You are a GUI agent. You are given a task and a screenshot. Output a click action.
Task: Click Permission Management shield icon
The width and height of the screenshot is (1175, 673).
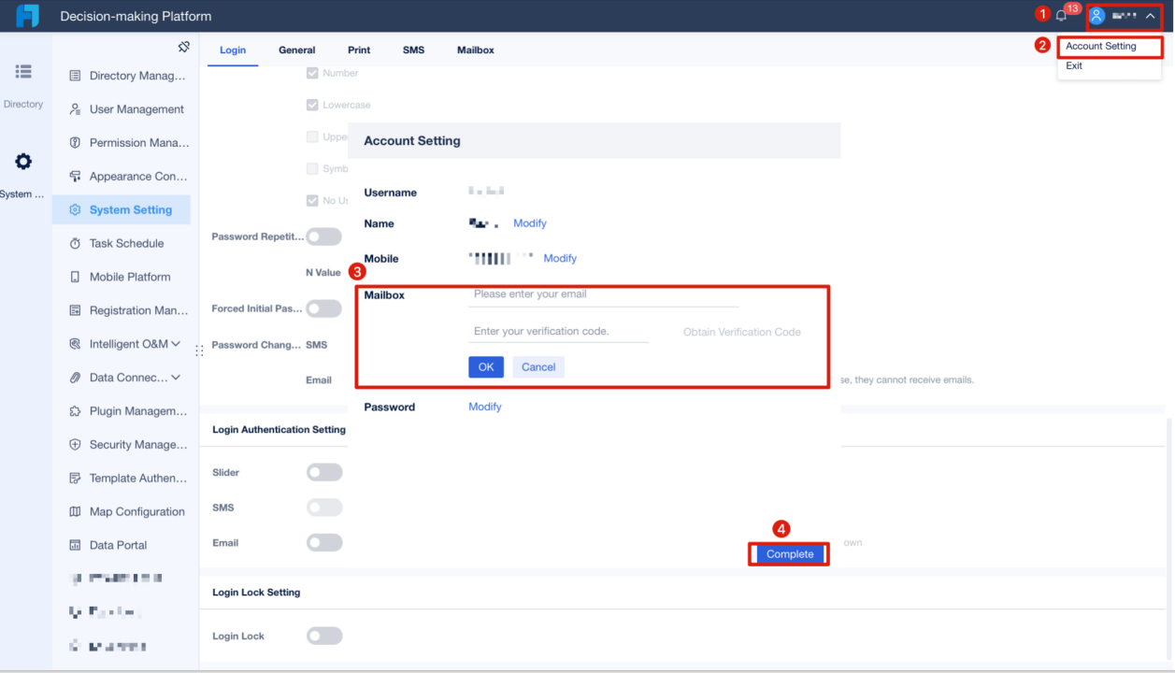click(x=75, y=143)
